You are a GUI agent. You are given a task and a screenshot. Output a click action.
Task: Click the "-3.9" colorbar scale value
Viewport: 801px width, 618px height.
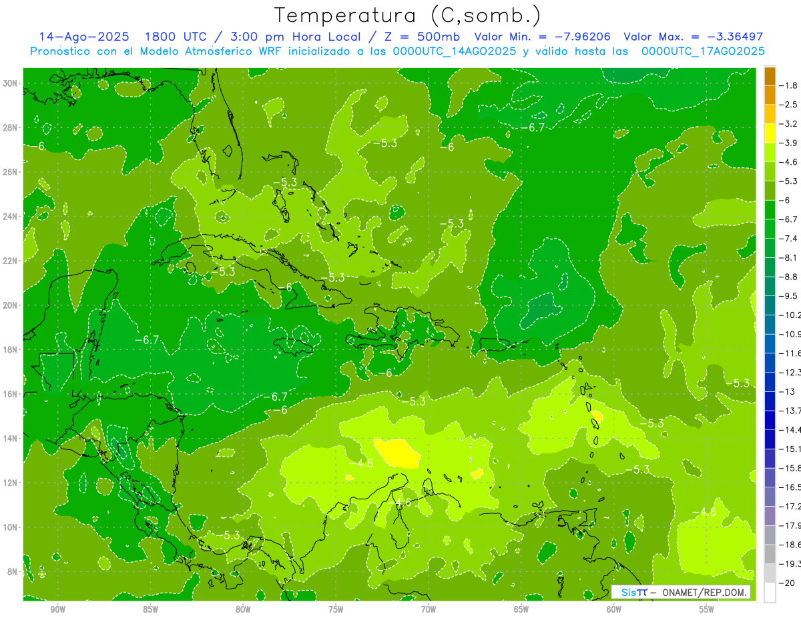point(789,143)
